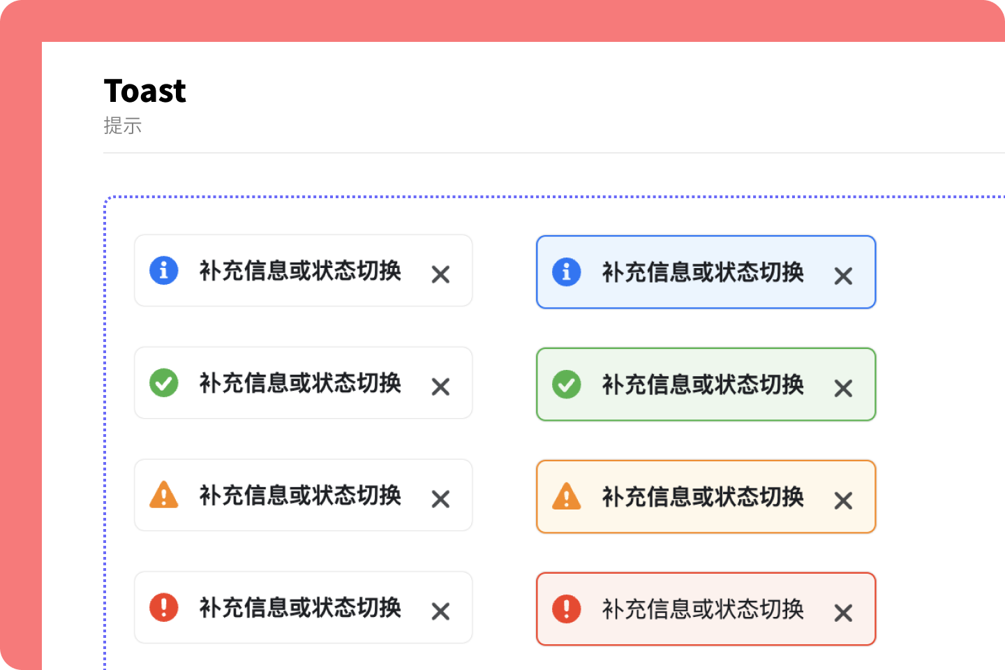
Task: Click the error icon in red-filled toast
Action: [567, 609]
